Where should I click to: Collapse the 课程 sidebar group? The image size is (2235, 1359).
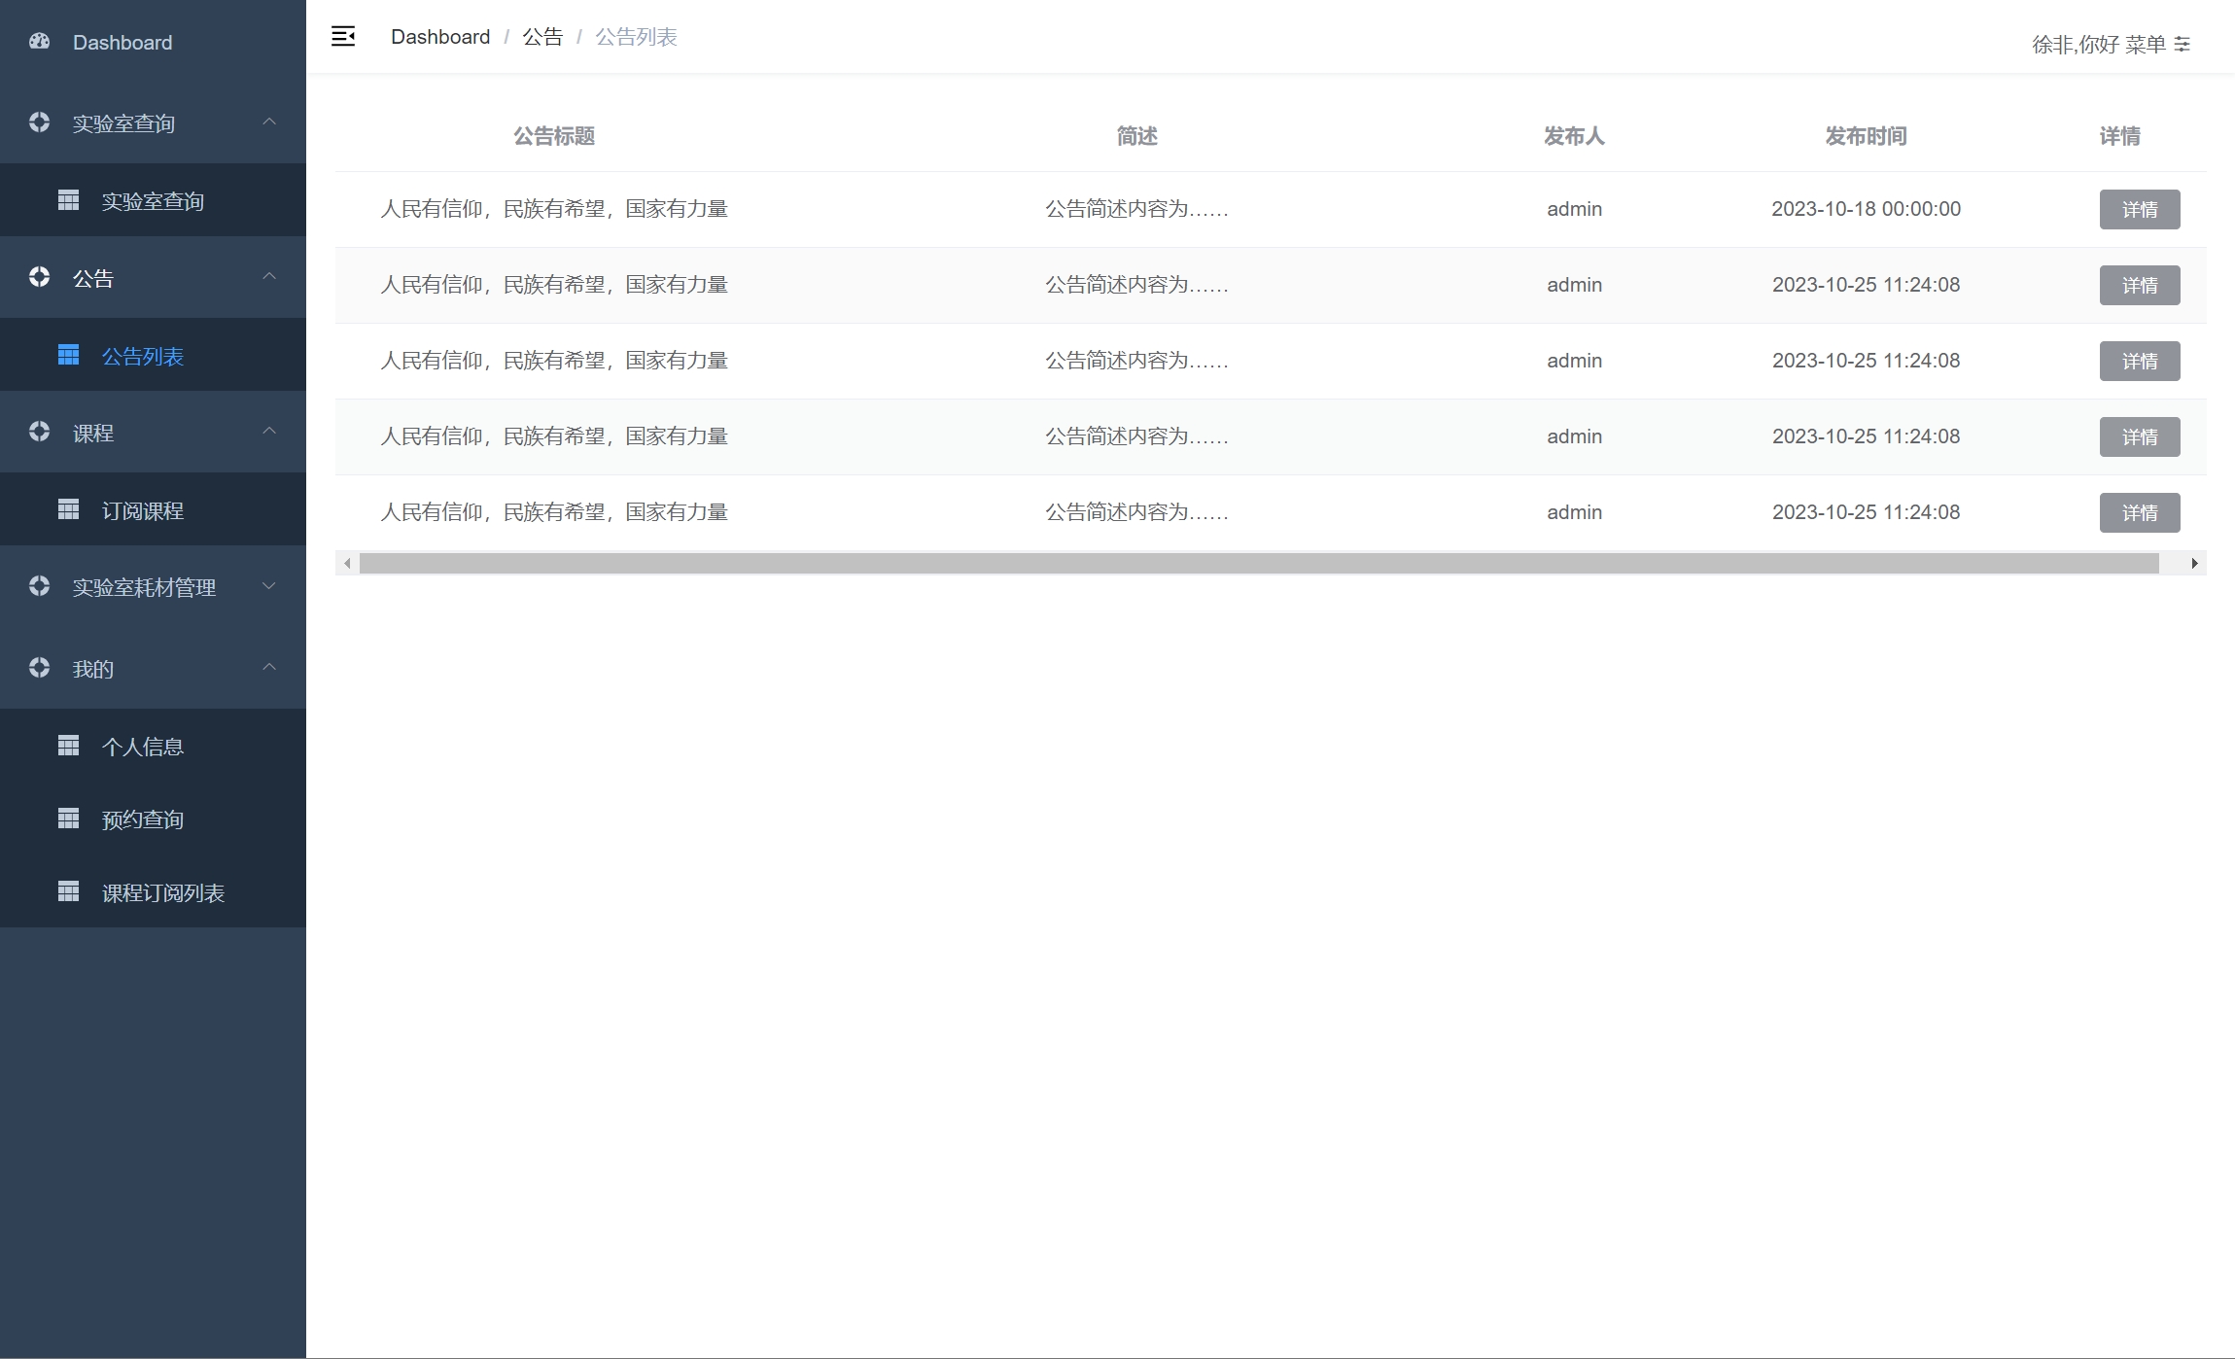tap(269, 432)
